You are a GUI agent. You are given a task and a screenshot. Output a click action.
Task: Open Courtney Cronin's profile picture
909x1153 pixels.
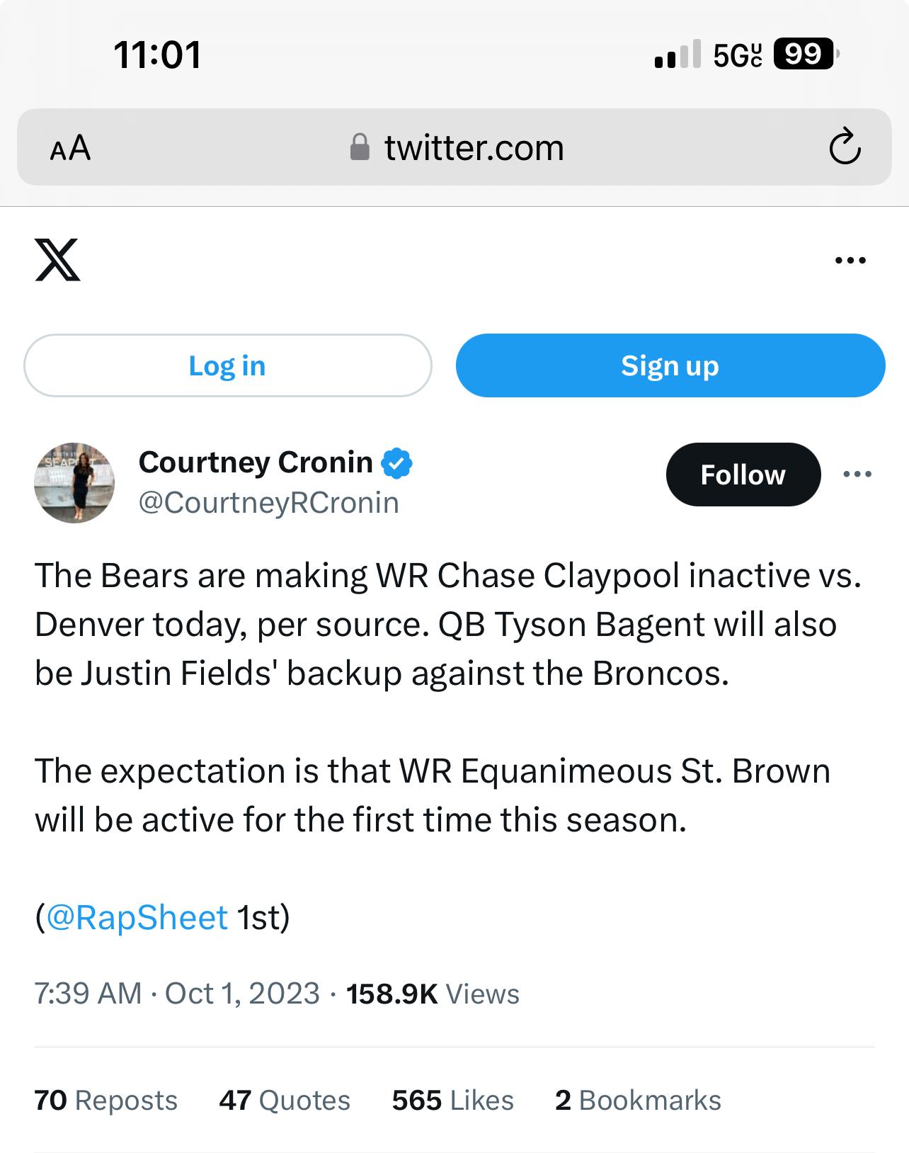tap(74, 483)
